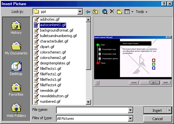Delete the selected file with X icon

click(x=112, y=12)
